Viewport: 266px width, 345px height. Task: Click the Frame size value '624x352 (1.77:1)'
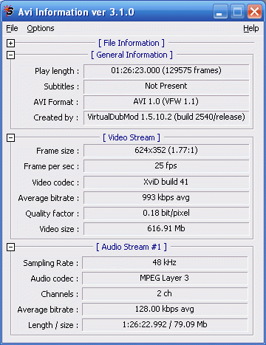(x=166, y=151)
